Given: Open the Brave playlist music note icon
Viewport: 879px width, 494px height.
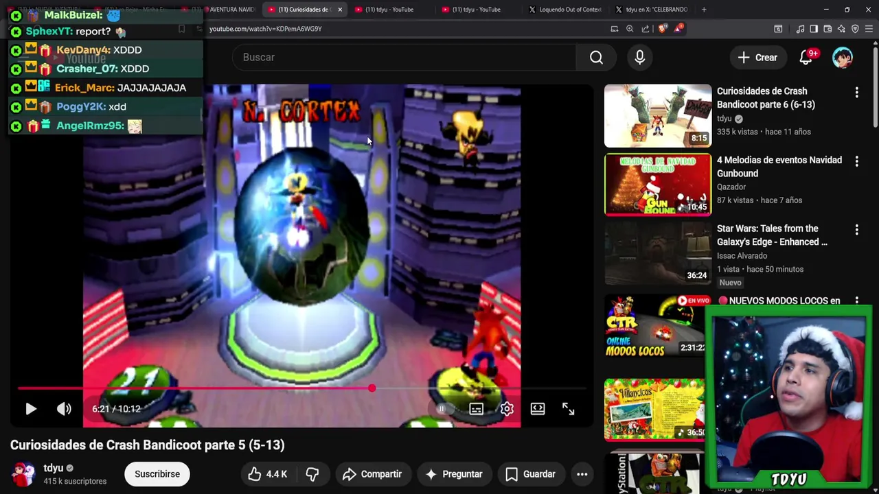Looking at the screenshot, I should pos(800,29).
